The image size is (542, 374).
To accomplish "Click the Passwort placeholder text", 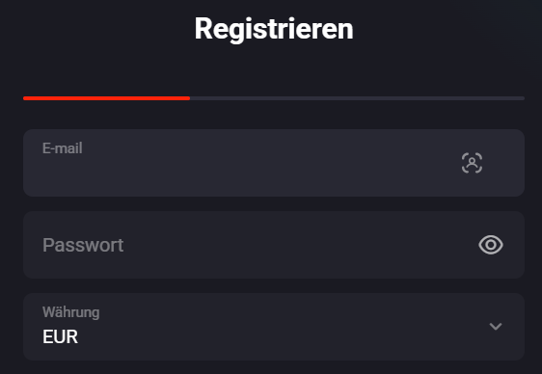I will point(83,245).
